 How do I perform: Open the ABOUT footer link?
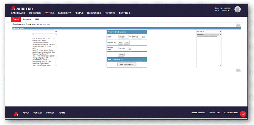[26, 113]
